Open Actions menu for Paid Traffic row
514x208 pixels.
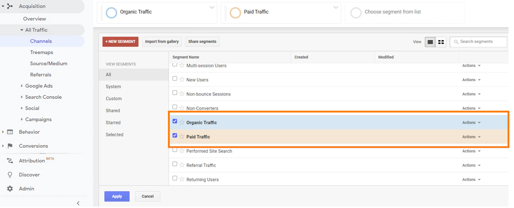tap(472, 137)
